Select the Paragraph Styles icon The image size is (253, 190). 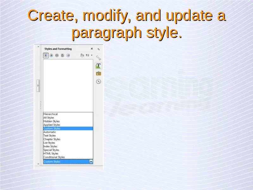coord(46,55)
